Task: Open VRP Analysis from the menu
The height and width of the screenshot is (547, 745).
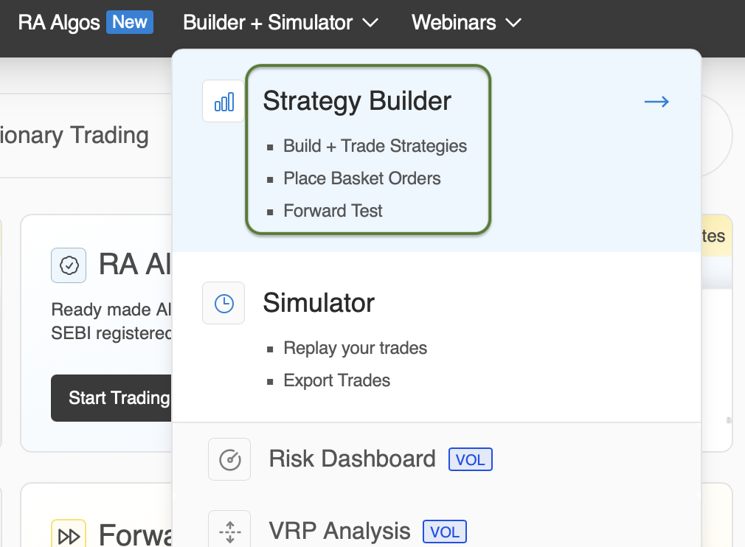Action: 339,531
